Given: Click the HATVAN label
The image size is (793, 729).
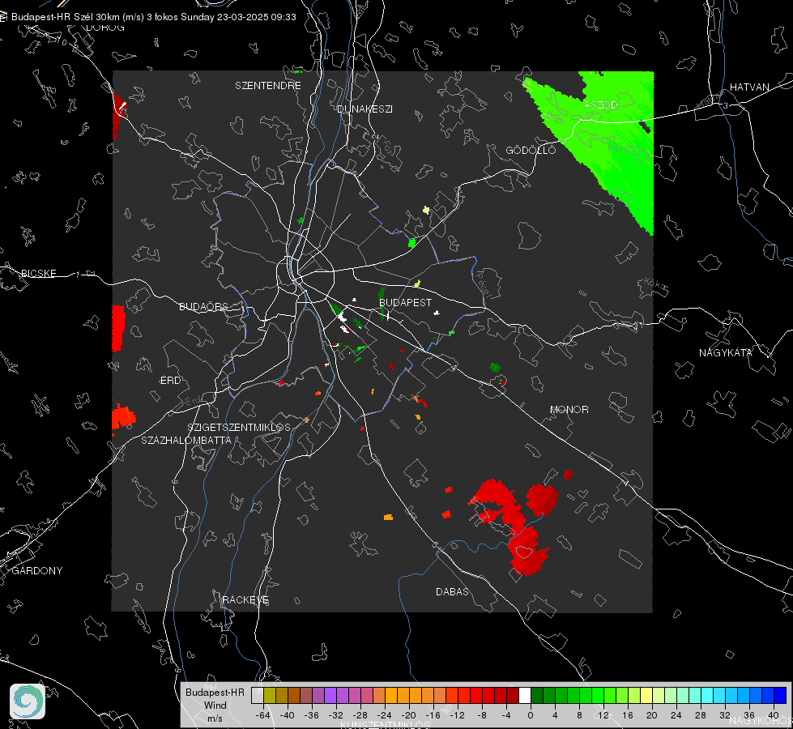Looking at the screenshot, I should (749, 87).
